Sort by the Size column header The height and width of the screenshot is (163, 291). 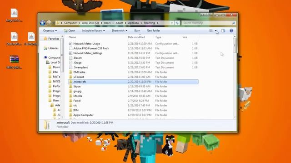[185, 37]
